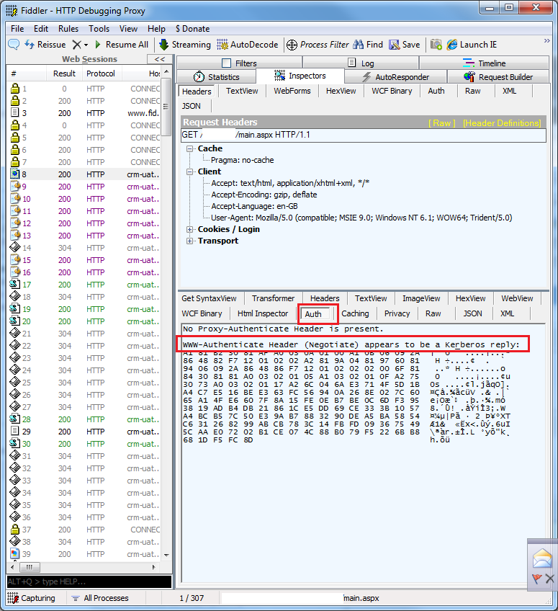This screenshot has height=611, width=558.
Task: Click the camera screenshot toolbar icon
Action: click(x=436, y=45)
